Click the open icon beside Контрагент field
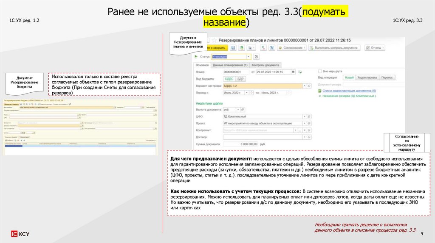435x243 pixels. pos(309,130)
